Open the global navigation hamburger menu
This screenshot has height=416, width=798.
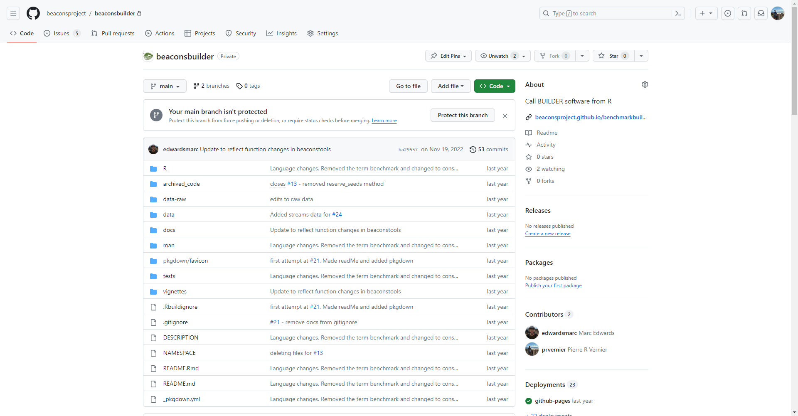[13, 13]
